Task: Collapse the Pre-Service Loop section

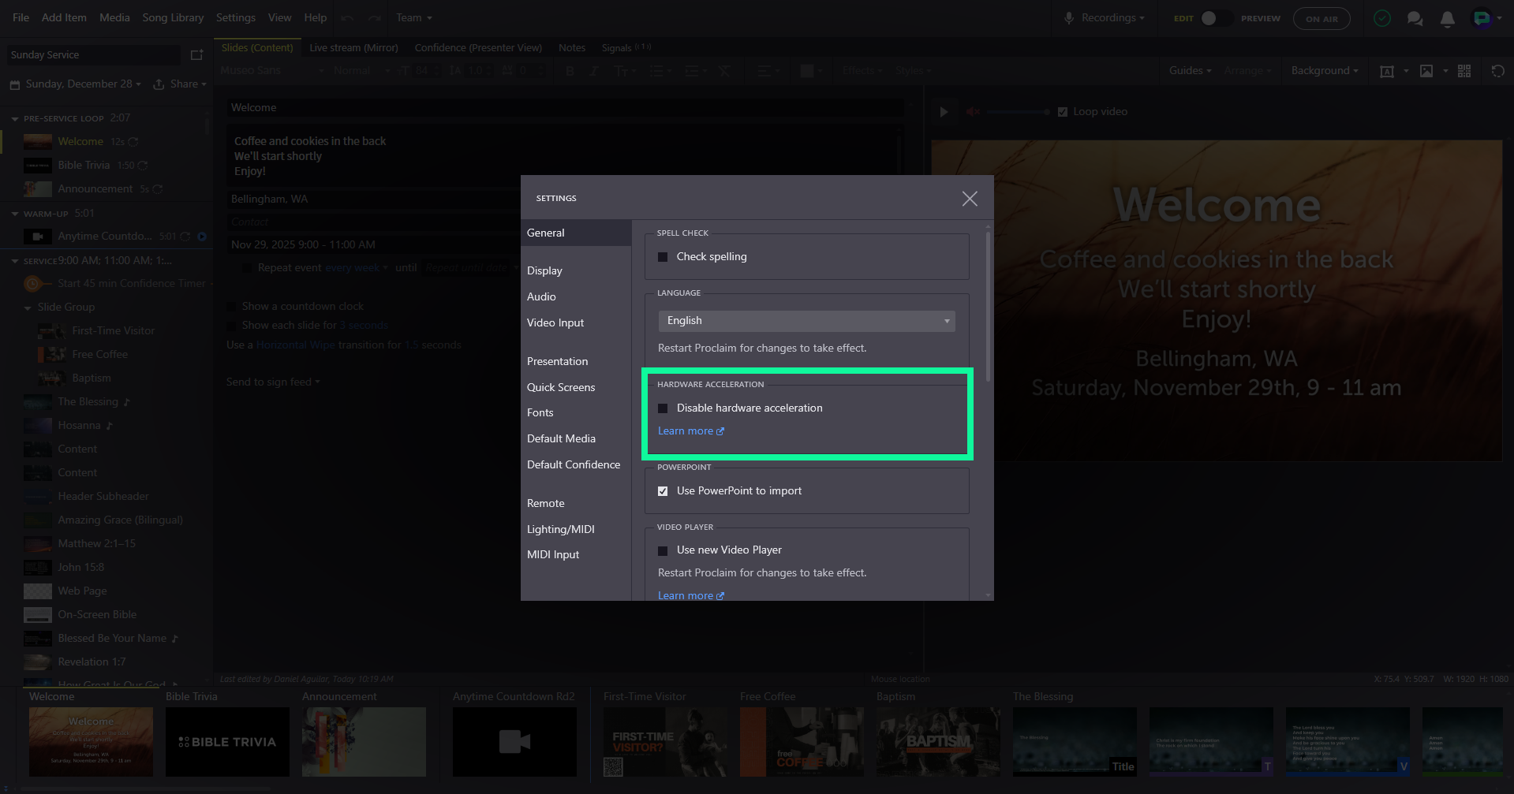Action: coord(15,119)
